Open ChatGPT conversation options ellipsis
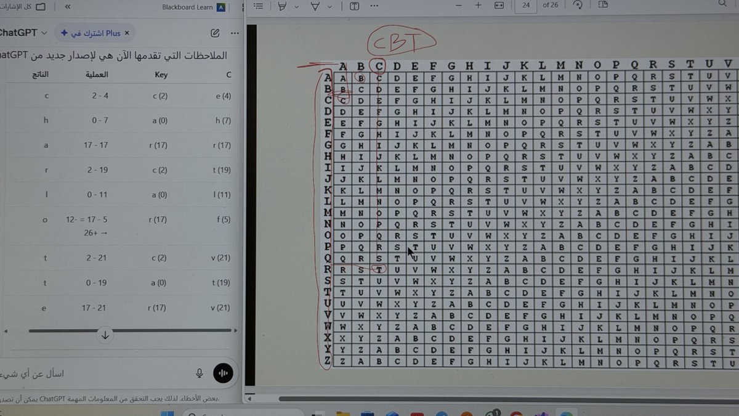 (234, 33)
